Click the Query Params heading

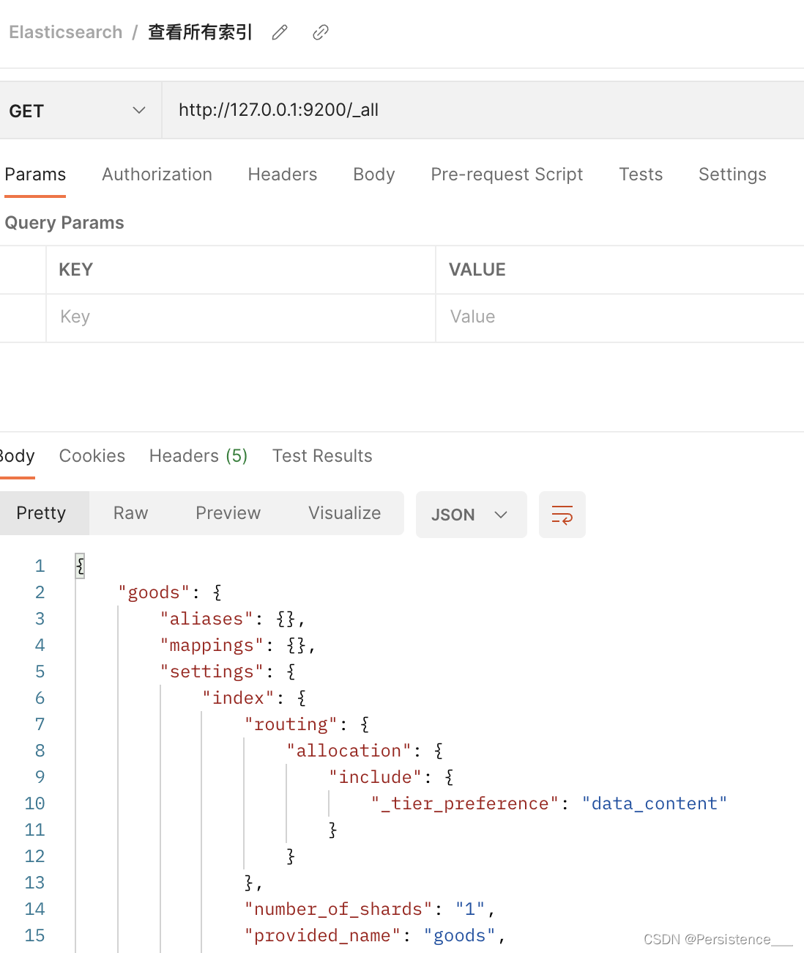64,223
